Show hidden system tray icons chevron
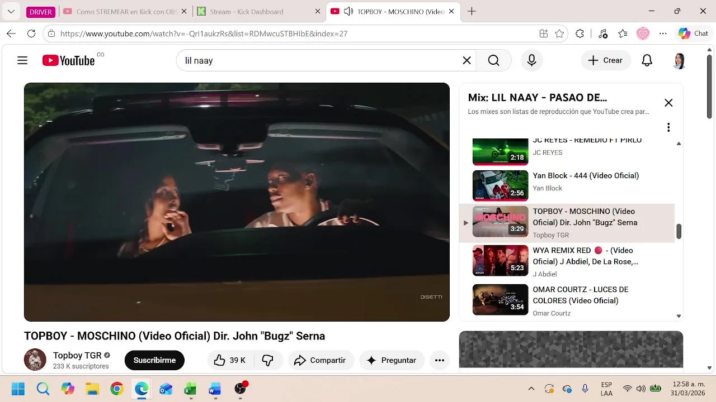This screenshot has width=716, height=402. pyautogui.click(x=531, y=389)
